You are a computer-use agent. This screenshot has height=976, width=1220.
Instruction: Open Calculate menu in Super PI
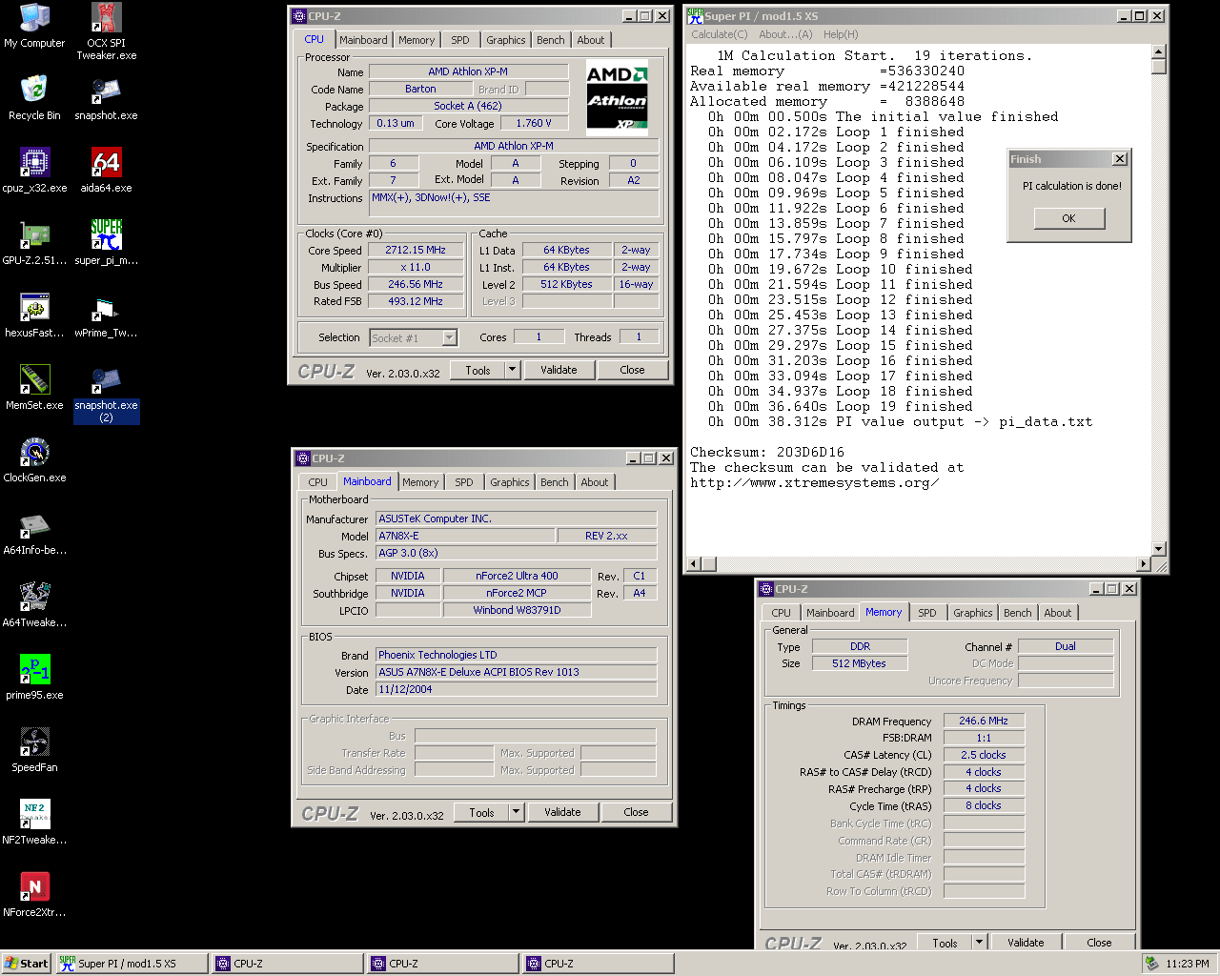pyautogui.click(x=719, y=34)
